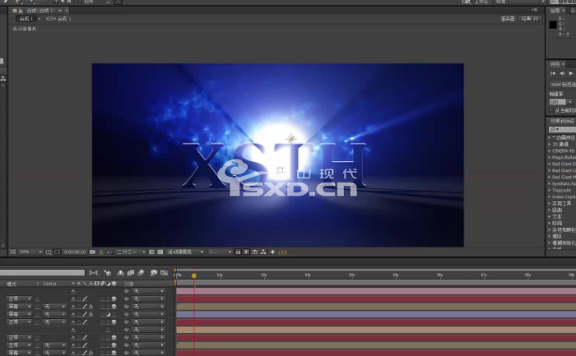The width and height of the screenshot is (576, 356).
Task: Expand the 3D 通道 effects category
Action: [550, 144]
